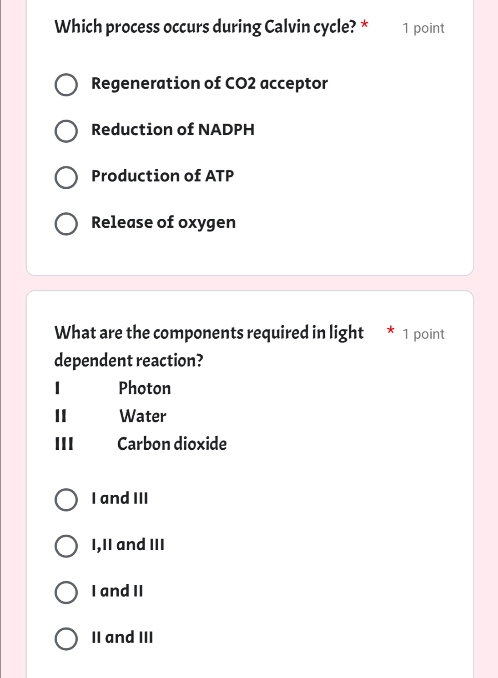Choose "II and III" as your answer
Viewport: 498px width, 678px height.
pos(66,638)
